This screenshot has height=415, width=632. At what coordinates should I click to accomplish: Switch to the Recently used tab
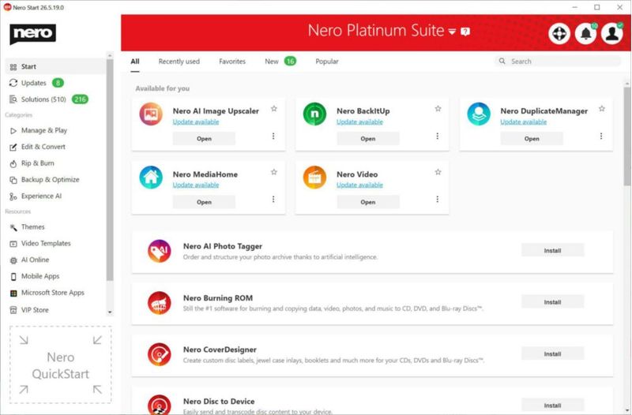(179, 62)
